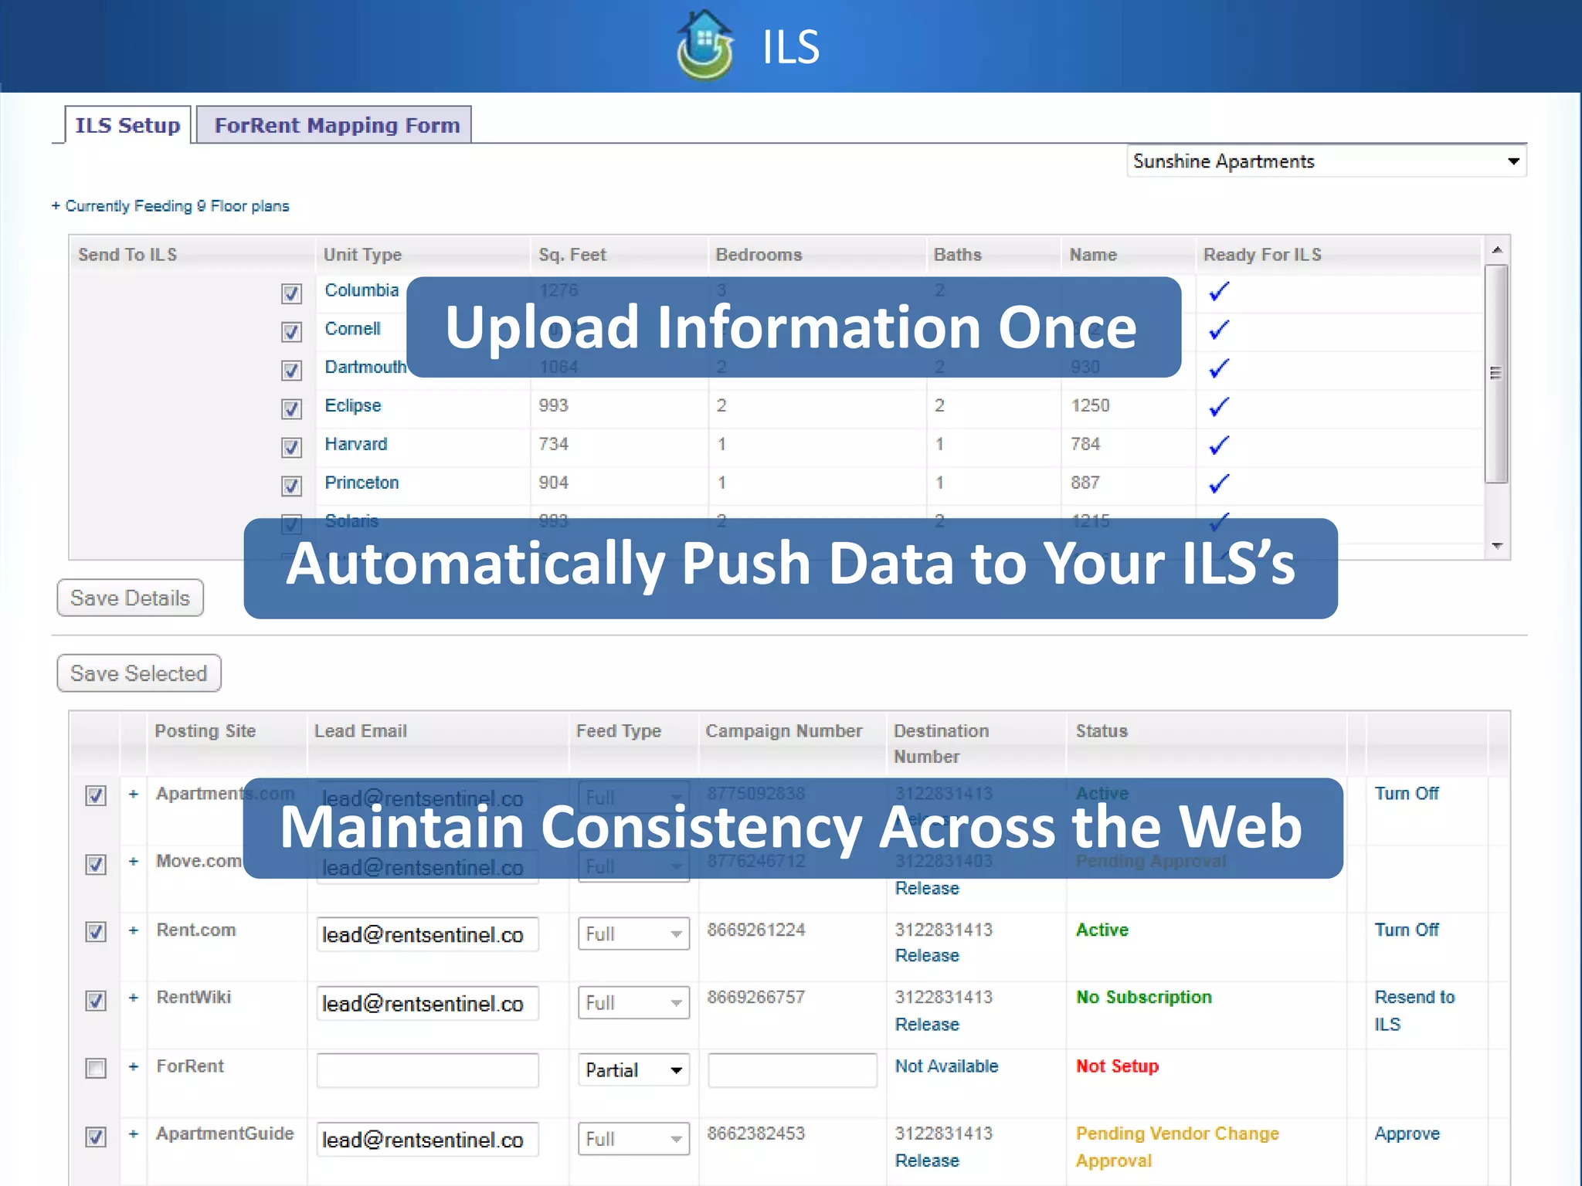Screen dimensions: 1582x1186
Task: Expand the ApartmentGuide row plus icon
Action: pos(134,1133)
